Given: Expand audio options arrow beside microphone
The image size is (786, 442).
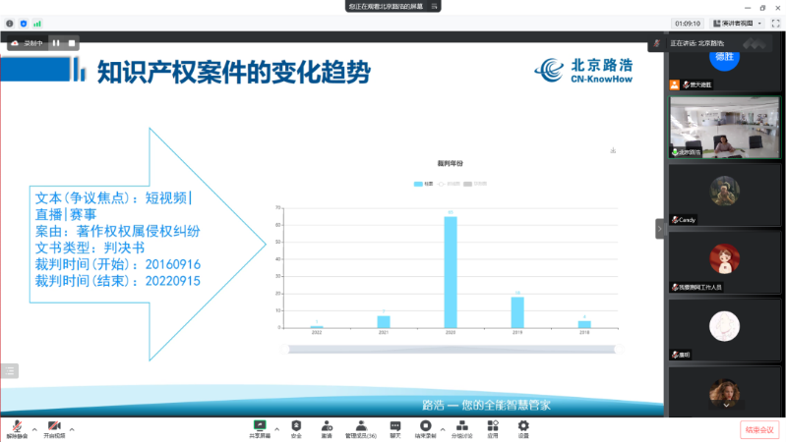Looking at the screenshot, I should click(x=34, y=429).
